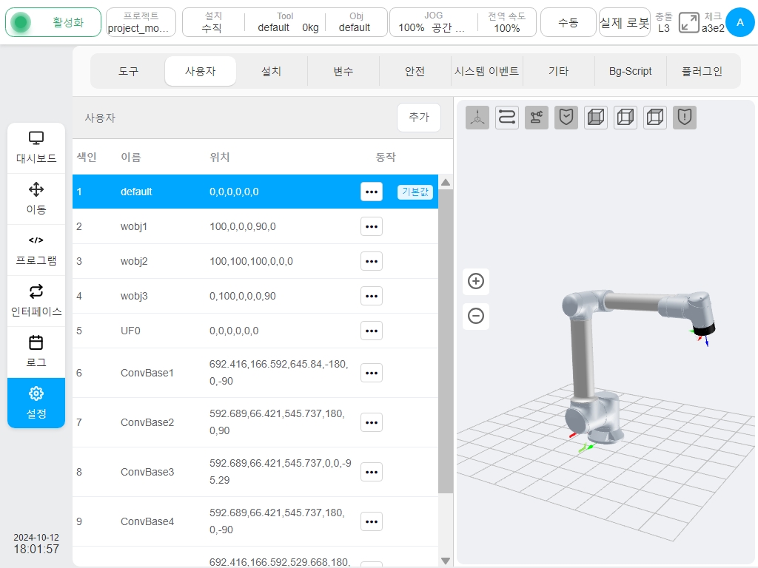This screenshot has height=568, width=758.
Task: Open the Obj default selector
Action: (x=356, y=22)
